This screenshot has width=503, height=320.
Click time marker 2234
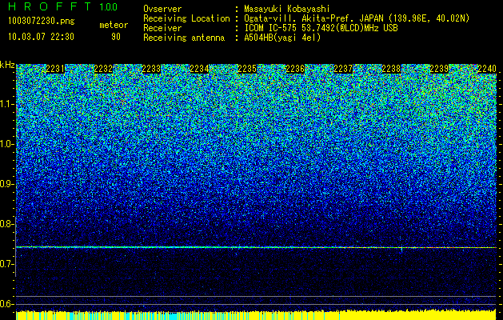point(199,69)
